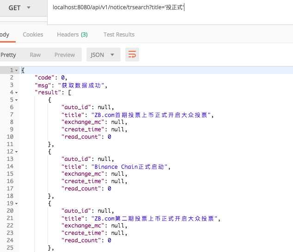Viewport: 293px width, 252px height.
Task: Click "auto_id": null on line 6
Action: 88,107
